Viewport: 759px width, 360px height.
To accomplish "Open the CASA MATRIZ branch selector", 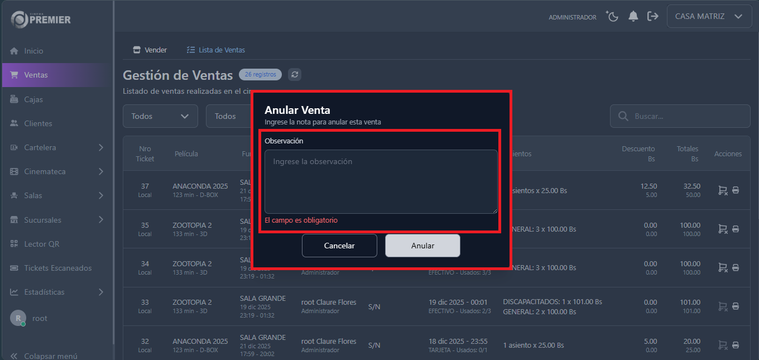I will pyautogui.click(x=709, y=16).
